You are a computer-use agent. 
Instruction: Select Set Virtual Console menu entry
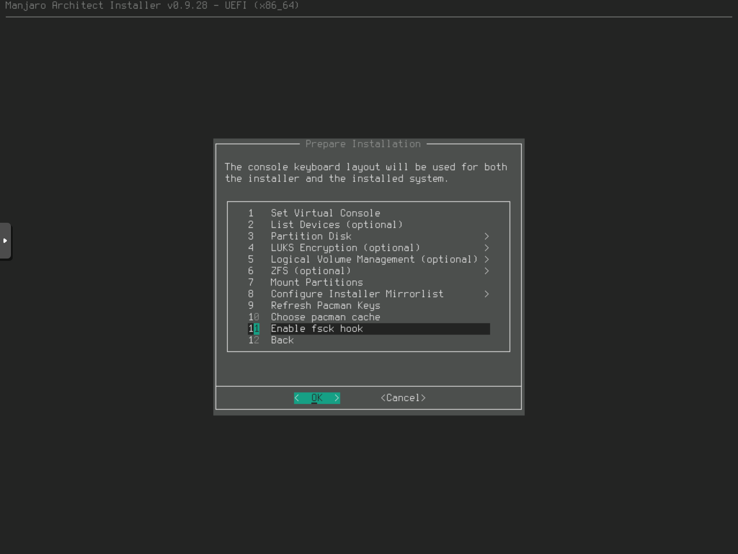coord(325,213)
